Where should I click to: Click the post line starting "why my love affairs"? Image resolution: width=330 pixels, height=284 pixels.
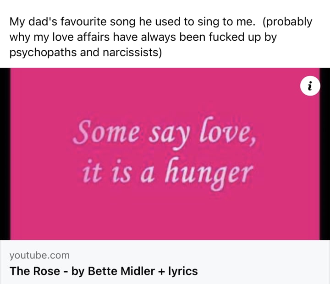click(x=143, y=37)
